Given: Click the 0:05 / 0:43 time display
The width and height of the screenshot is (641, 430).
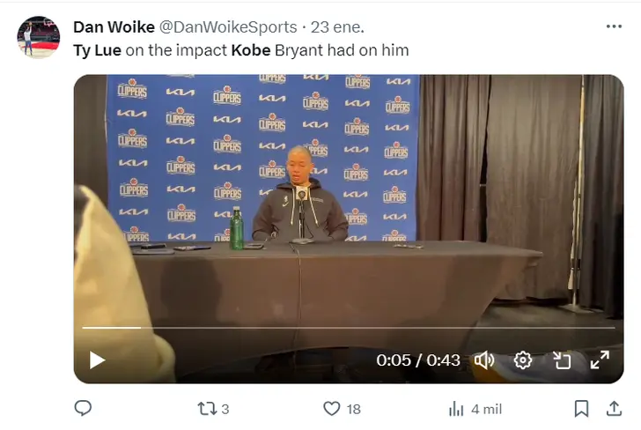Looking at the screenshot, I should pos(418,360).
